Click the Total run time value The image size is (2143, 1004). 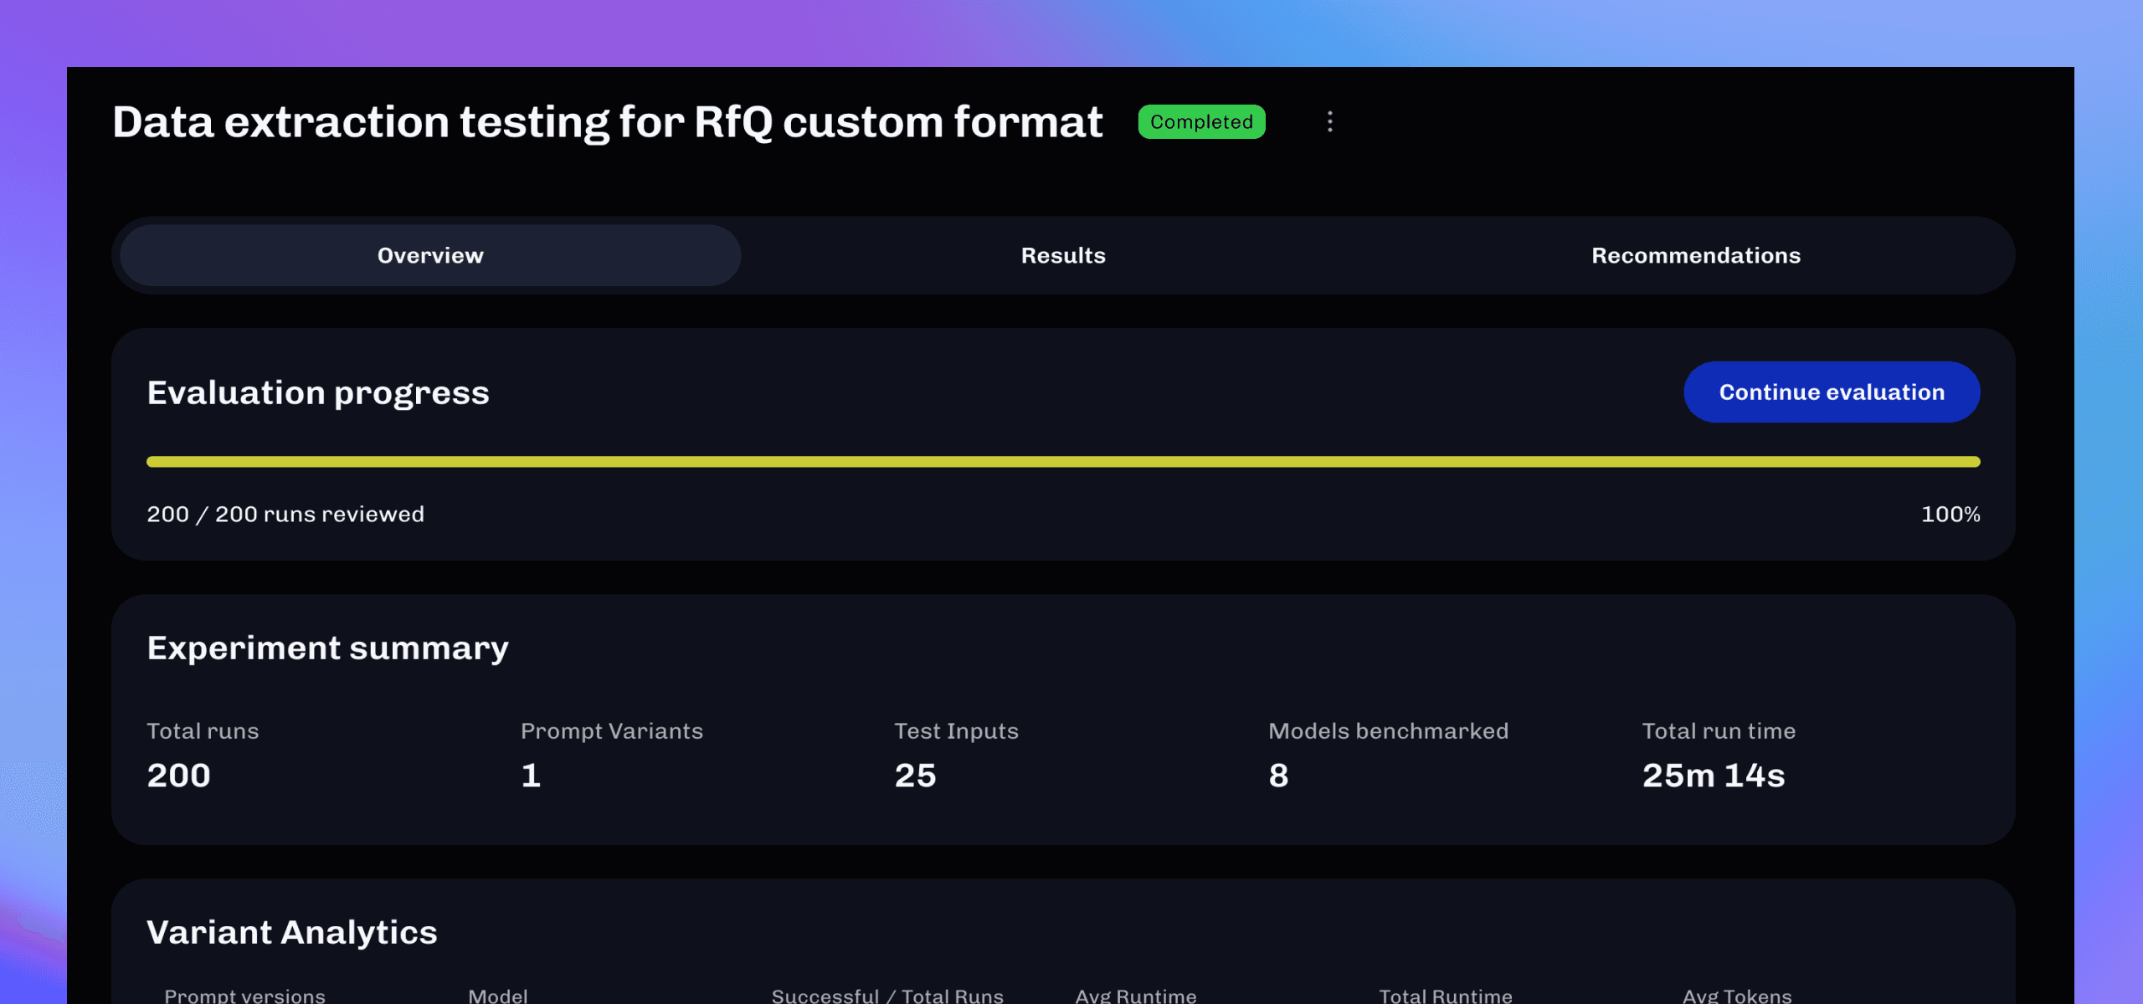pos(1714,776)
